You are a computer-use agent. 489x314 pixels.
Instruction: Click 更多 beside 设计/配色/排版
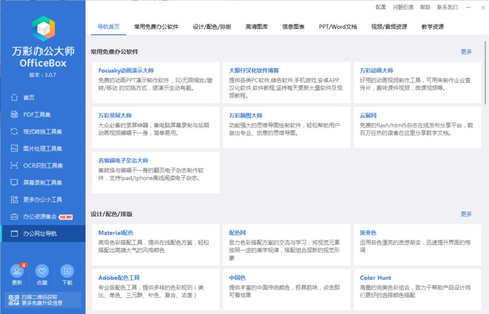(466, 214)
